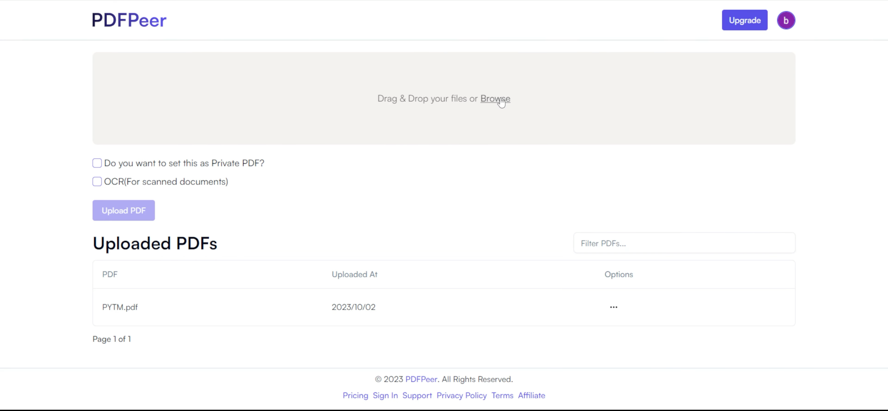
Task: Click the PDF column header
Action: tap(110, 274)
